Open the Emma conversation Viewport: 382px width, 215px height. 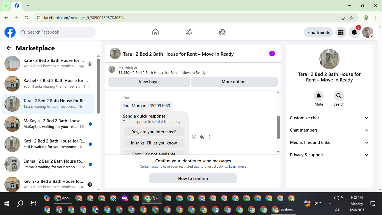pyautogui.click(x=48, y=164)
